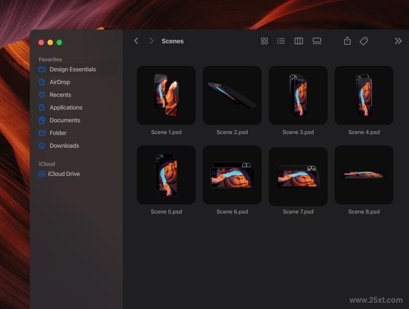
Task: Select the Folder label in sidebar
Action: [58, 133]
